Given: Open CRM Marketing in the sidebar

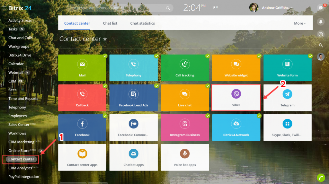Looking at the screenshot, I should [x=21, y=142].
